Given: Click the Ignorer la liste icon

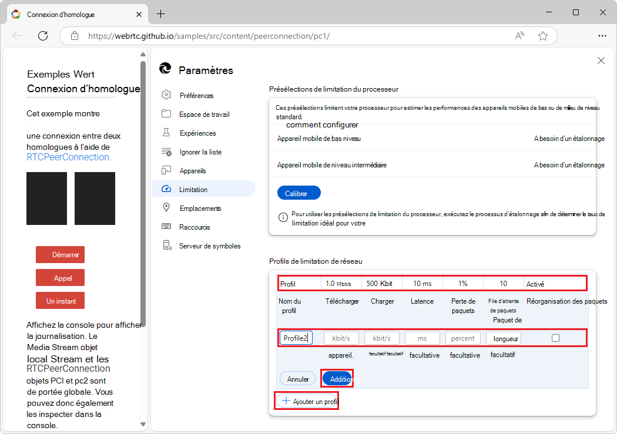Looking at the screenshot, I should [166, 152].
